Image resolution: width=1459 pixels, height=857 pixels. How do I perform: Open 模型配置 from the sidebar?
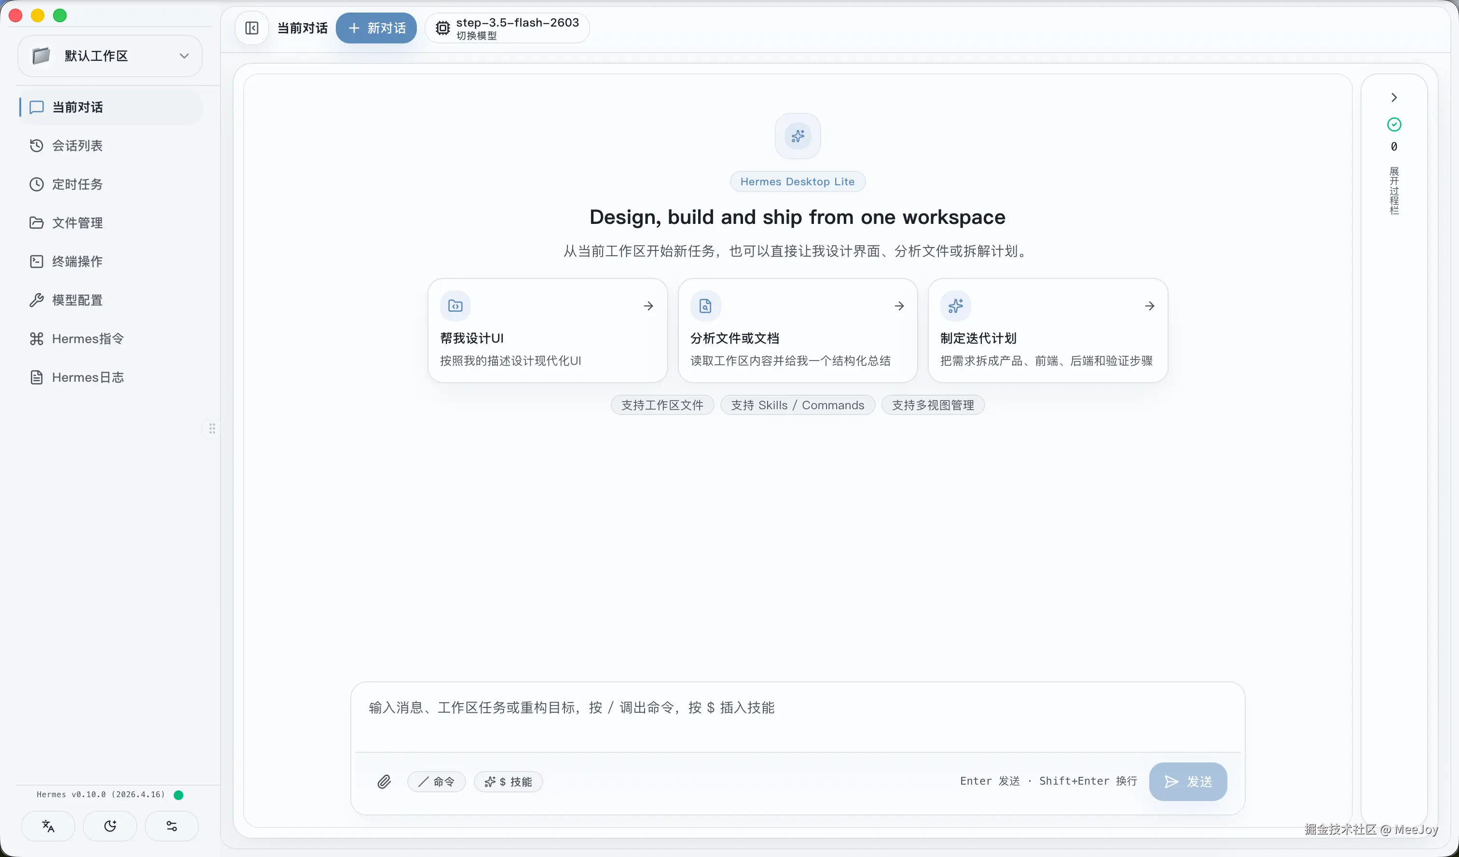tap(78, 300)
